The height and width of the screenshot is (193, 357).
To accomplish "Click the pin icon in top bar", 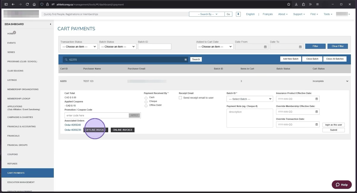I will coord(238,14).
